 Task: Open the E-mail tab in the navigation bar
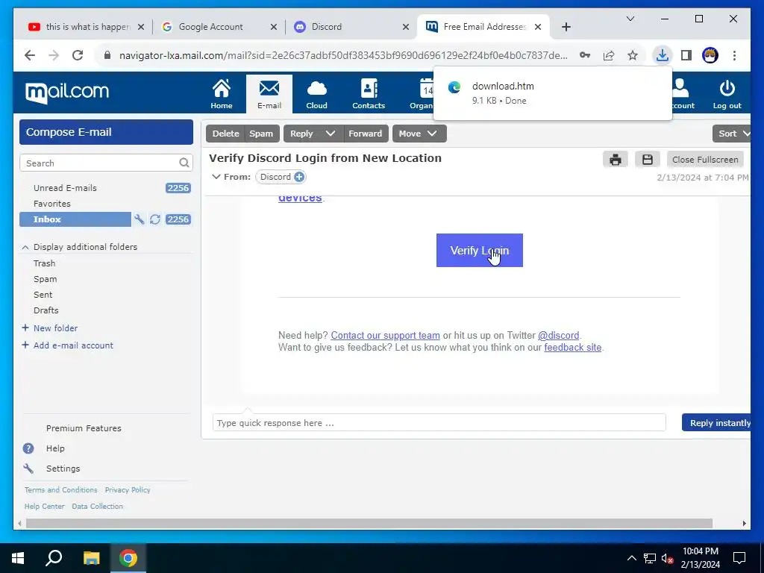click(x=269, y=93)
